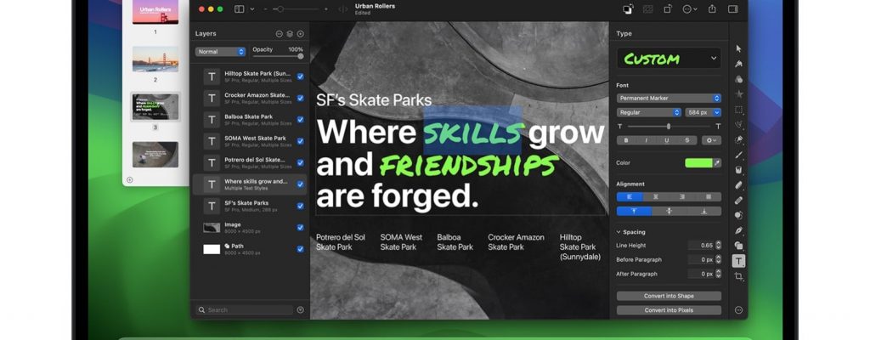The width and height of the screenshot is (870, 340).
Task: Uncheck visibility of the Image layer
Action: click(x=300, y=228)
